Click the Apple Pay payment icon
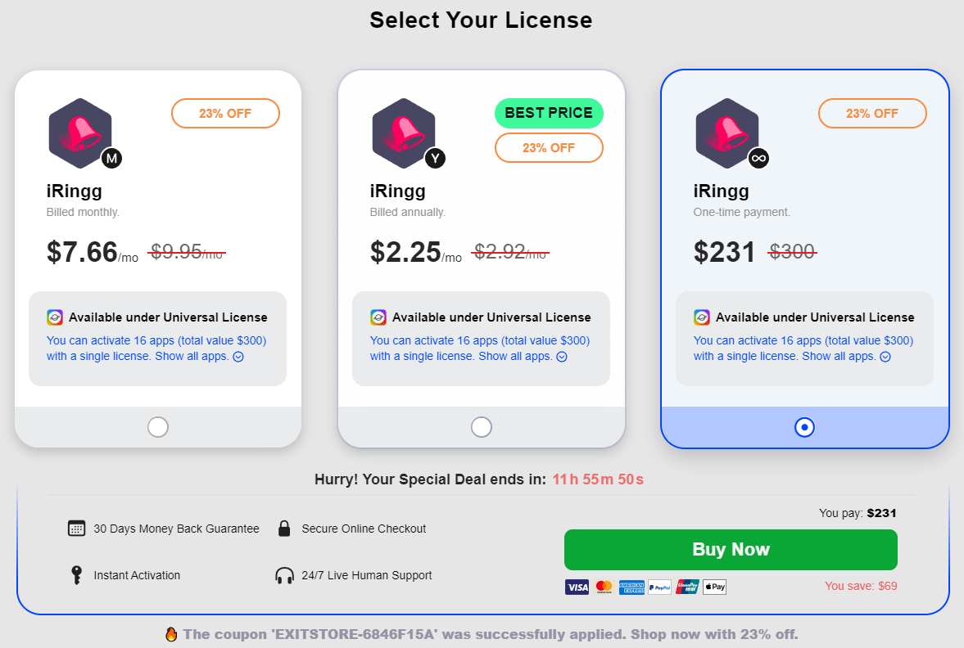 pos(714,587)
